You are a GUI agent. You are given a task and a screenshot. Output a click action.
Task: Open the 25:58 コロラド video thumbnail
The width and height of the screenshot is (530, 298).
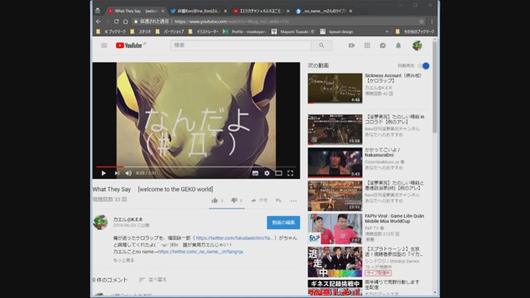335,129
